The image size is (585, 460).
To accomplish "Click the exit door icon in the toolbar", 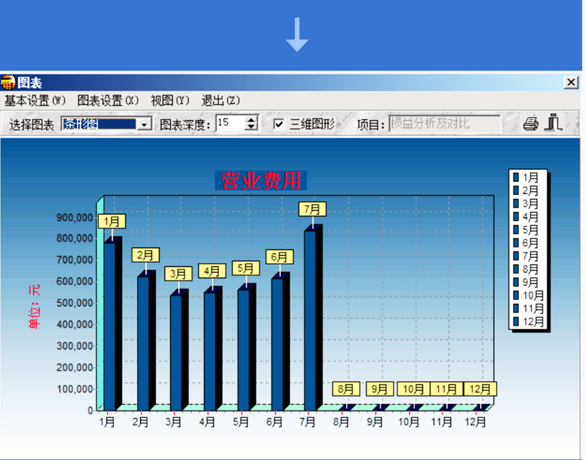I will pyautogui.click(x=553, y=123).
